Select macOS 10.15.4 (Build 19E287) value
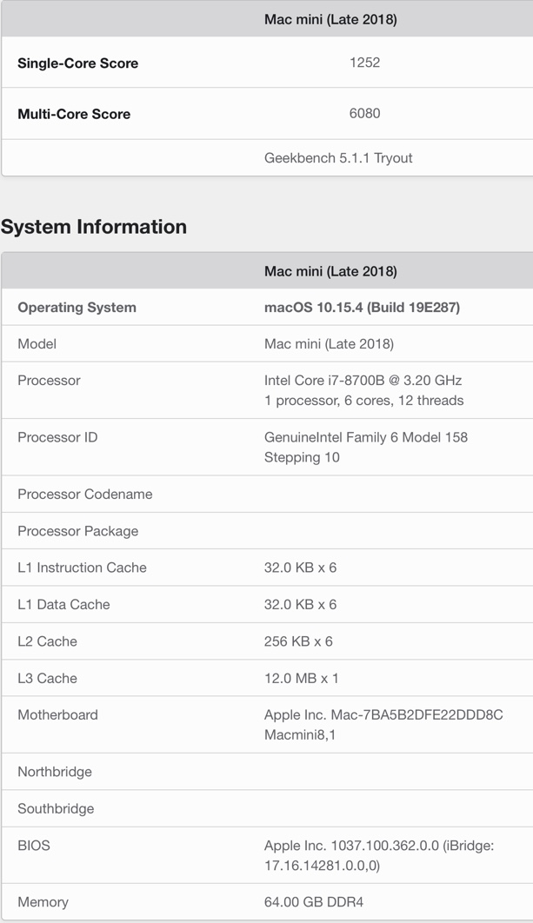This screenshot has width=533, height=923. [362, 308]
